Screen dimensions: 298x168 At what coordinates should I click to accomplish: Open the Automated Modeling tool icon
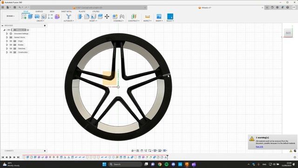(x=68, y=17)
